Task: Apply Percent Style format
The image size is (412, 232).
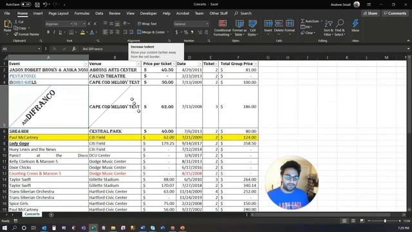Action: (x=186, y=32)
